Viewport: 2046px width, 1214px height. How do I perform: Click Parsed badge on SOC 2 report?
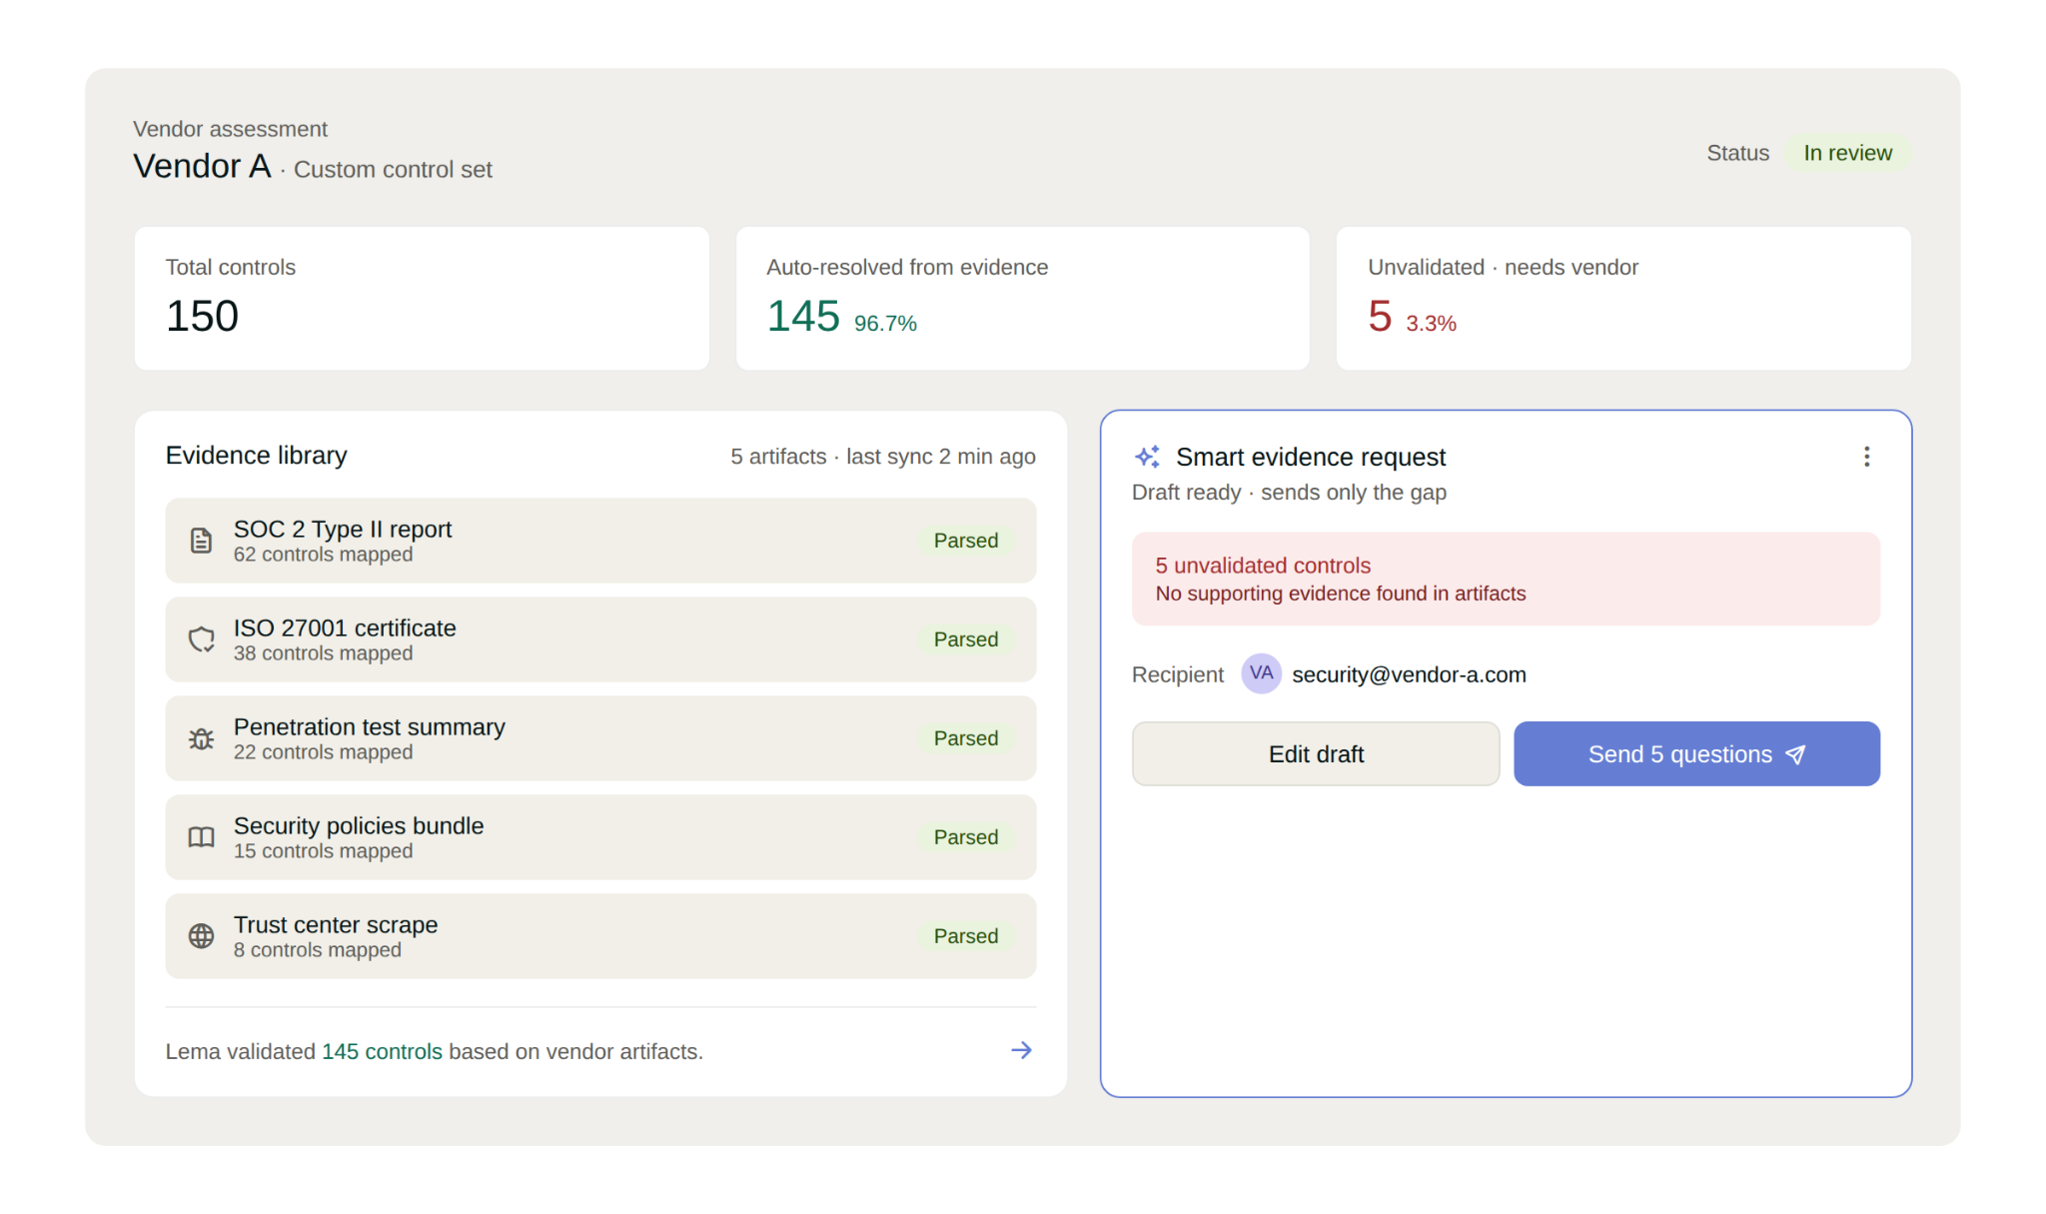click(x=966, y=541)
